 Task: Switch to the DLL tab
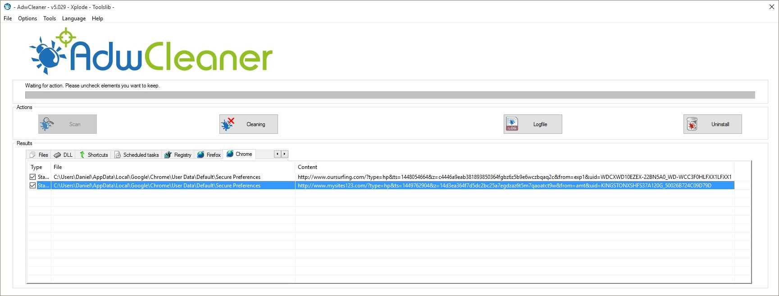point(63,155)
